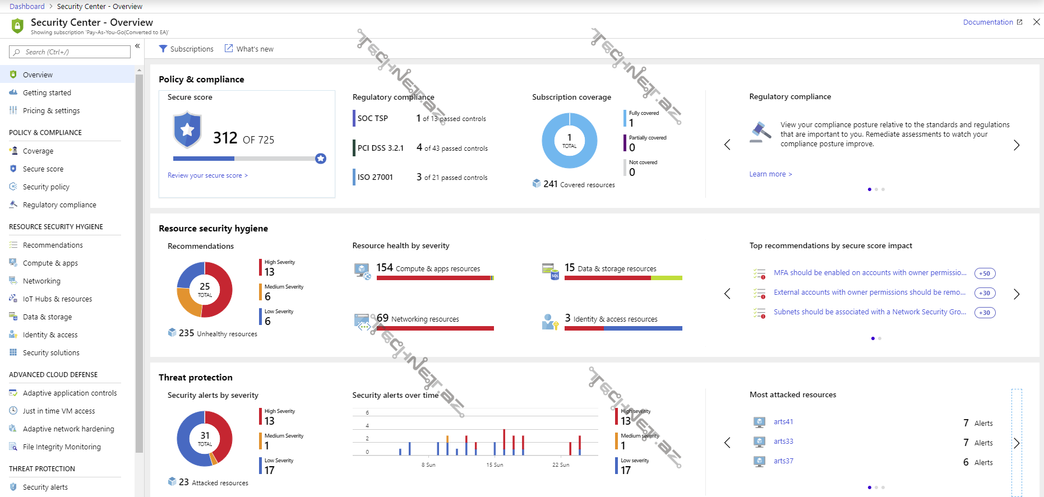This screenshot has width=1044, height=497.
Task: Open MFA should be enabled recommendation
Action: pos(870,273)
